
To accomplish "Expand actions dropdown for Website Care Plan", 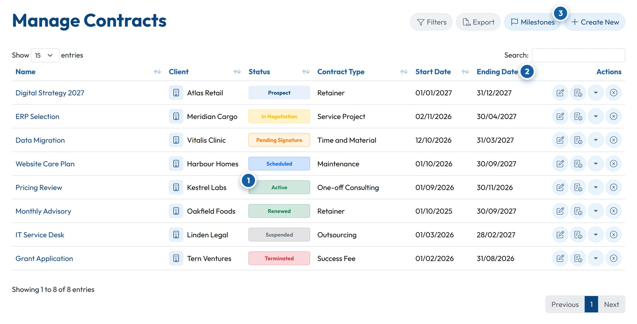I will point(596,164).
